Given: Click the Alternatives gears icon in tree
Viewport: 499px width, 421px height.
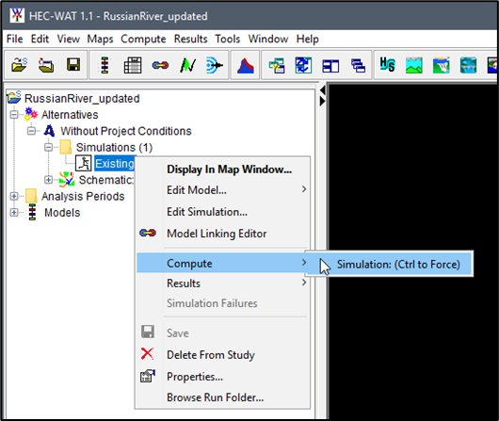Looking at the screenshot, I should click(x=31, y=114).
